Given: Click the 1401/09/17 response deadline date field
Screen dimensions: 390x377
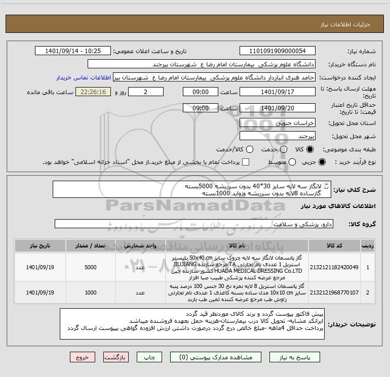Looking at the screenshot, I should coord(278,92).
